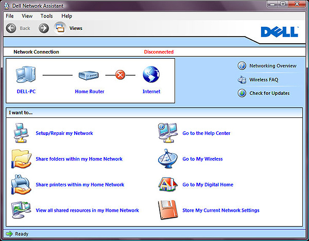The image size is (309, 241).
Task: Click the Network Connection heading
Action: coord(36,52)
